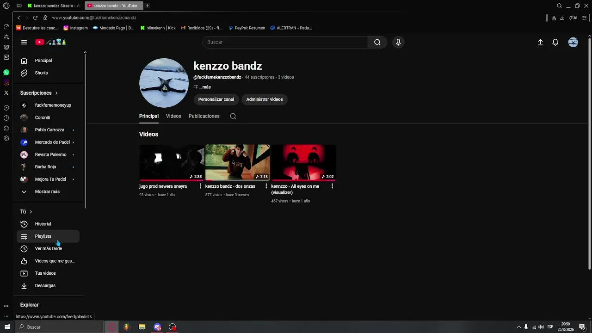This screenshot has width=592, height=333.
Task: Go back to previous page
Action: click(18, 18)
